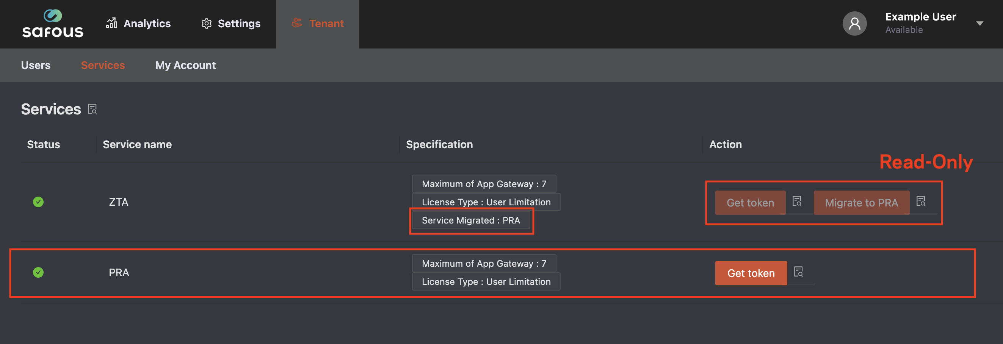Open doc icon next to ZTA Get token
The width and height of the screenshot is (1003, 344).
click(797, 201)
